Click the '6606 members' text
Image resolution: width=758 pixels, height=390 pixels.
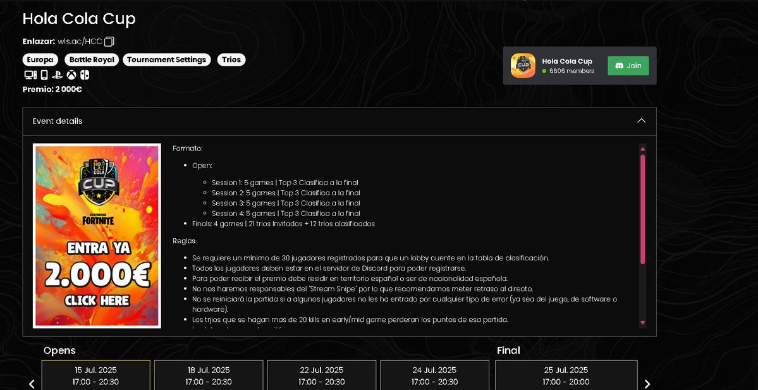[572, 71]
